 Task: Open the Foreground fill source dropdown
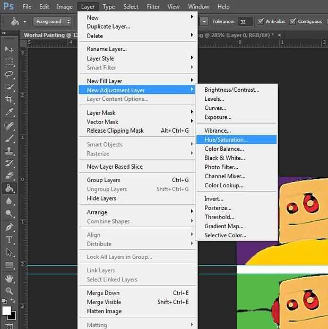coord(52,21)
